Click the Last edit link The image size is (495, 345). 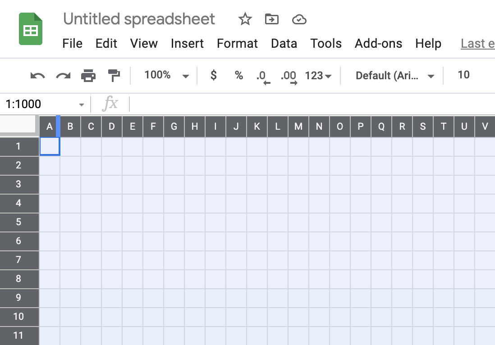click(x=477, y=43)
